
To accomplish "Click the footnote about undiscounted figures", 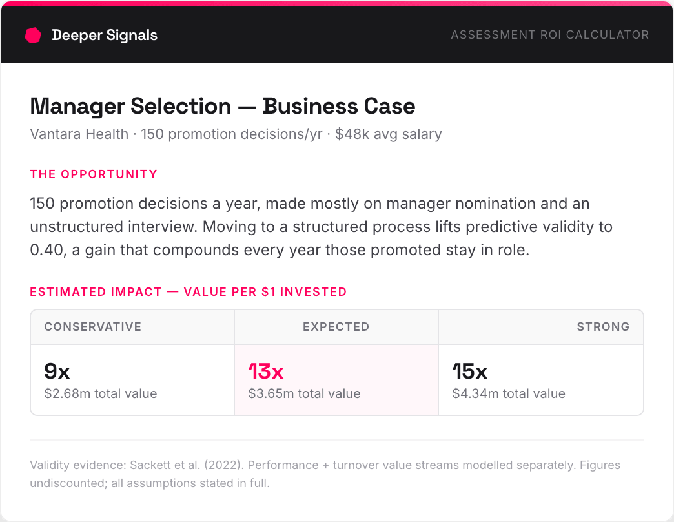I will tap(325, 474).
